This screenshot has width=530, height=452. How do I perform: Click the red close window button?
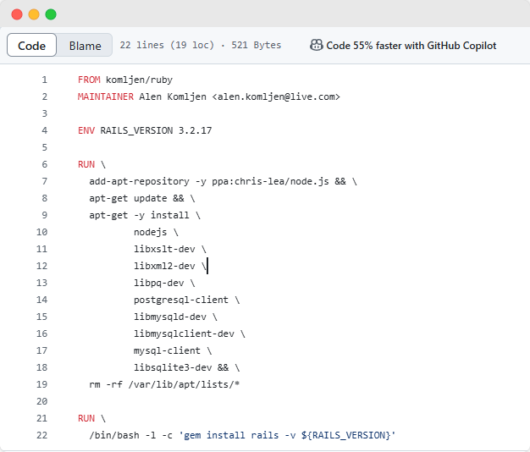click(x=17, y=14)
